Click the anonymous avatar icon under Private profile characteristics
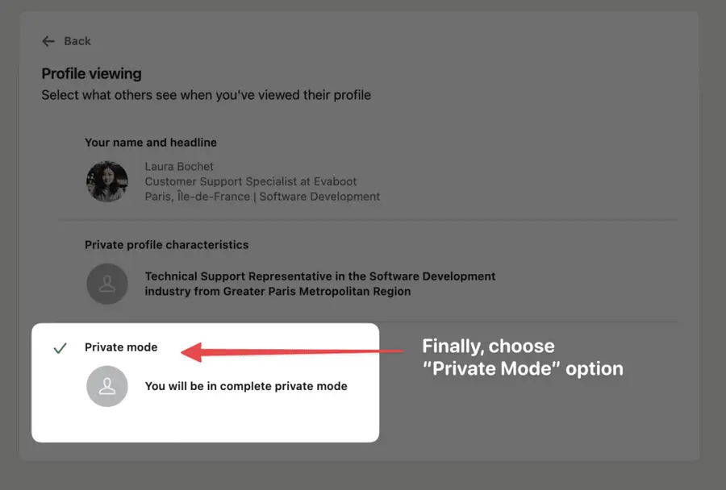The height and width of the screenshot is (490, 726). [x=107, y=284]
